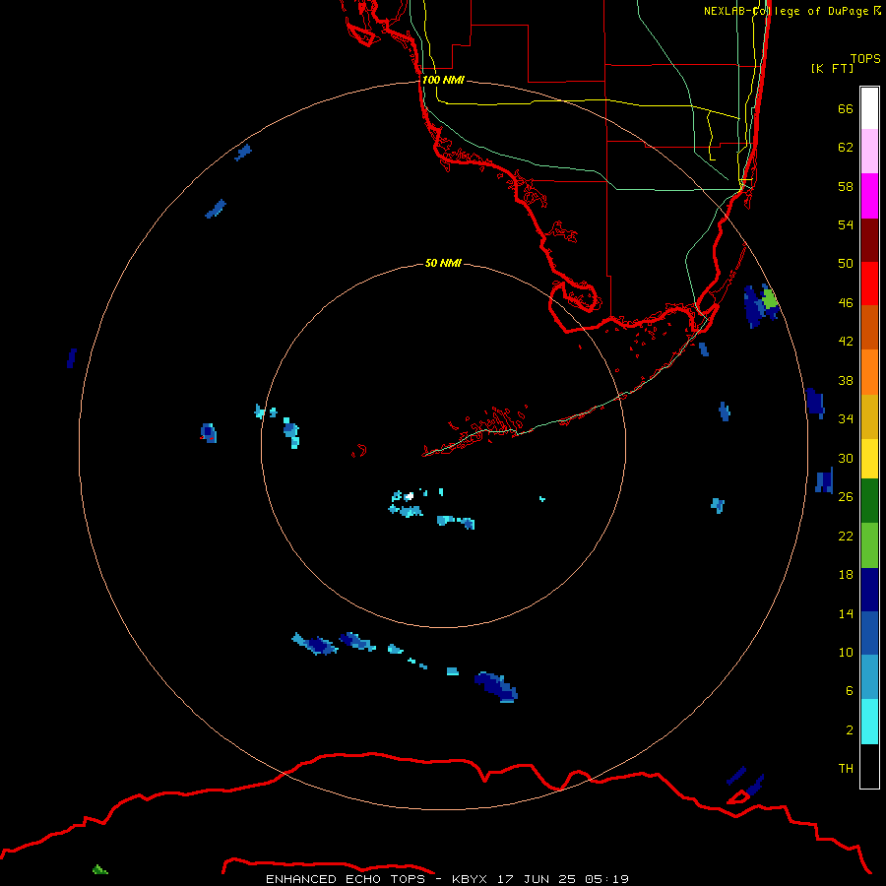Click the '46' legend value
The image size is (886, 886).
pos(846,303)
